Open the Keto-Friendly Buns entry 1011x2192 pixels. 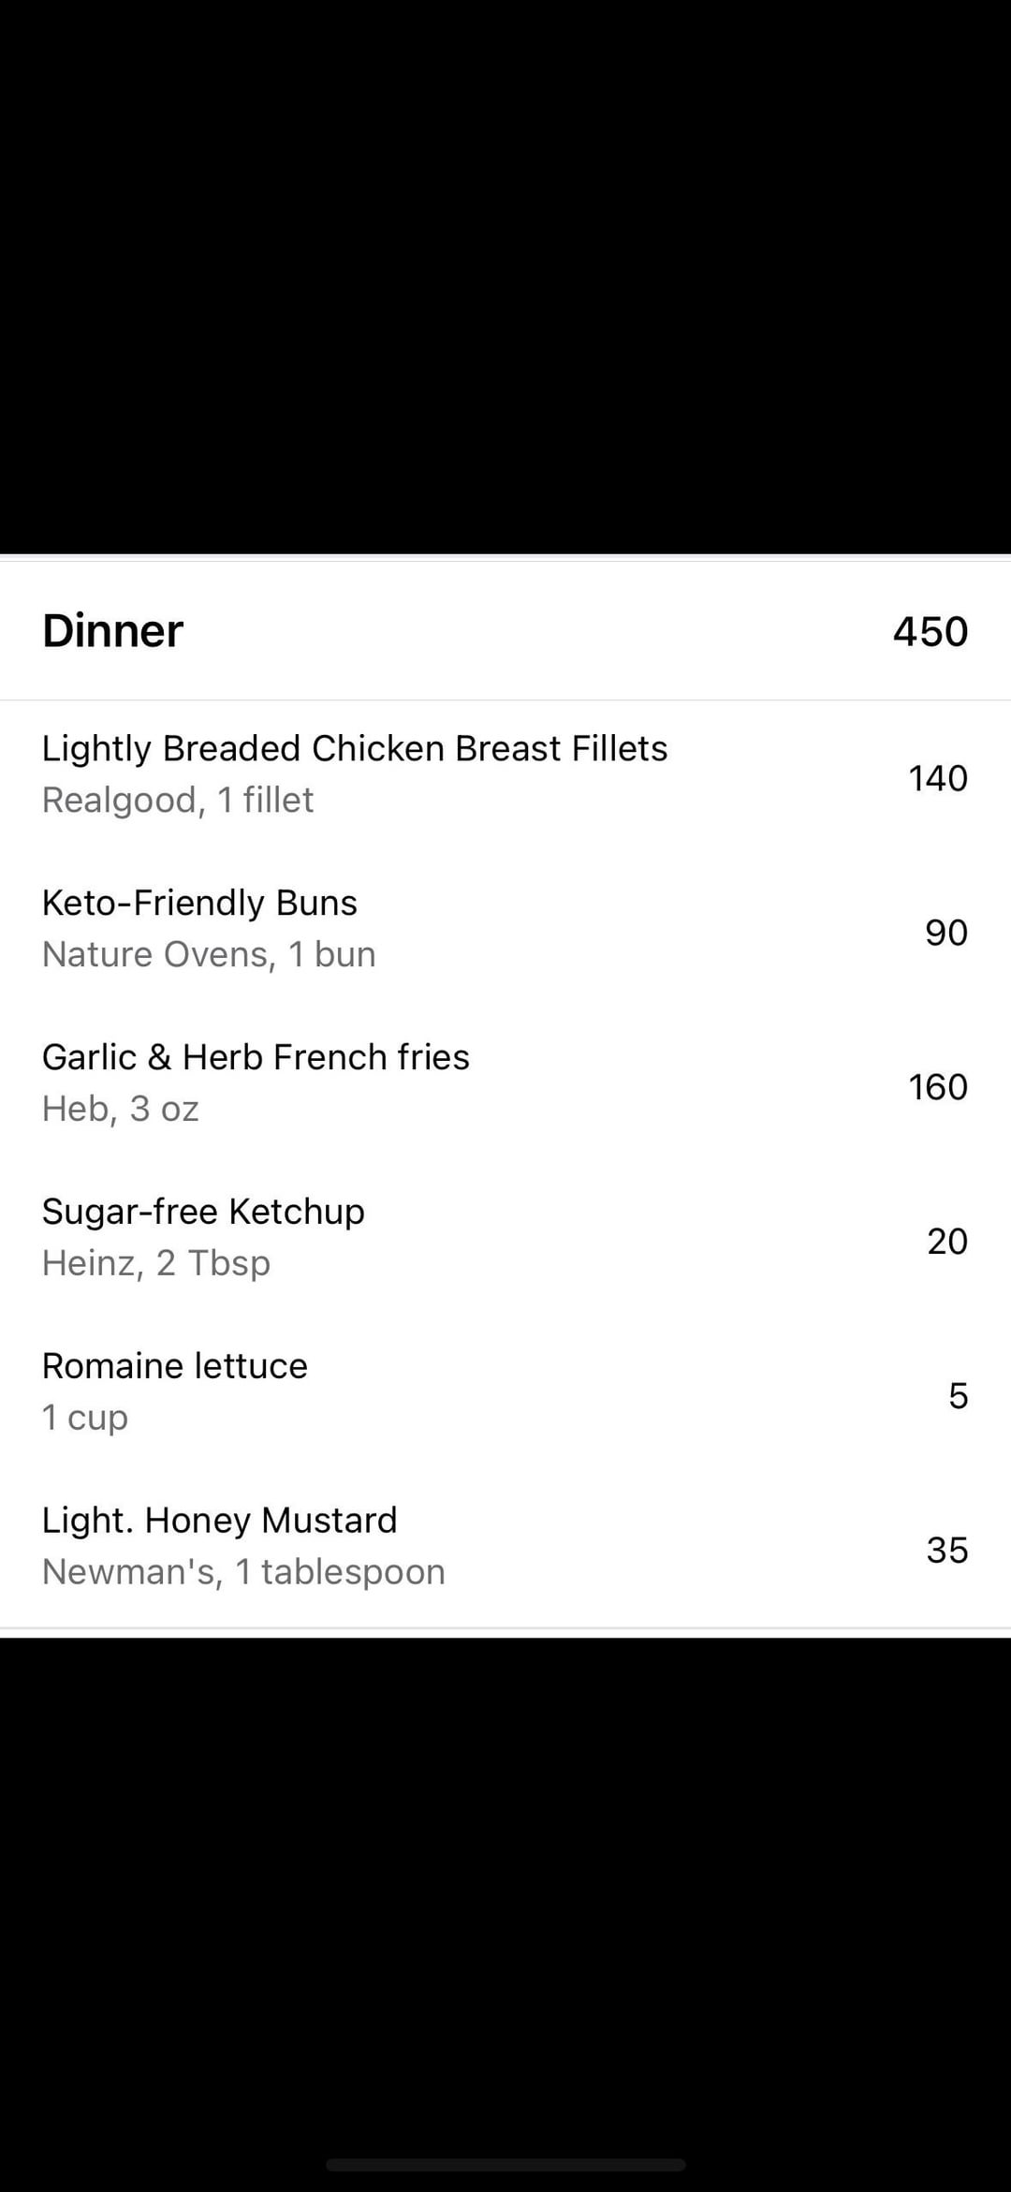tap(199, 904)
